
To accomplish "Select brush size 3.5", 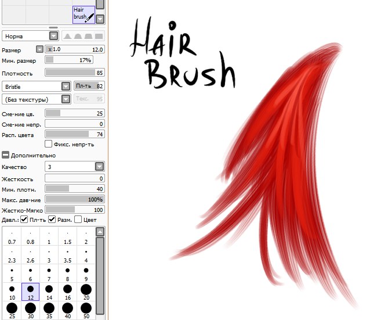I will 67,255.
